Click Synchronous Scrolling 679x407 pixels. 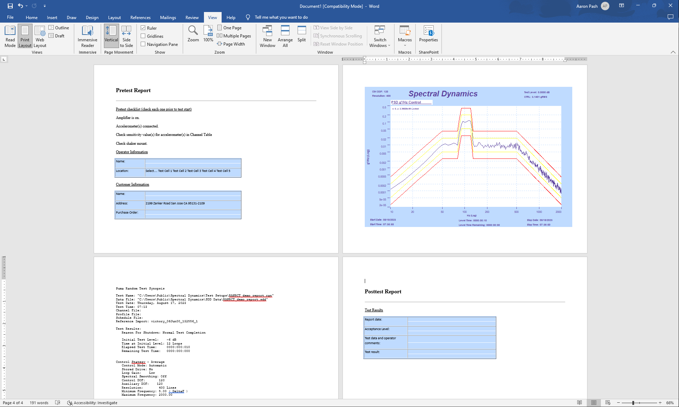pos(338,36)
